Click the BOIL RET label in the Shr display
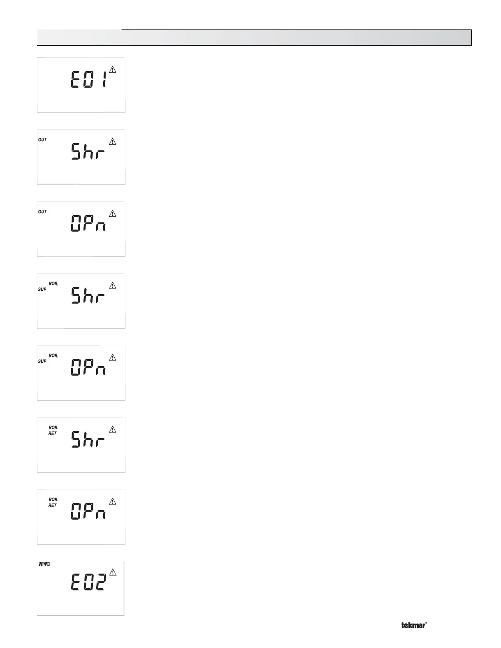501x648 pixels. pyautogui.click(x=53, y=430)
